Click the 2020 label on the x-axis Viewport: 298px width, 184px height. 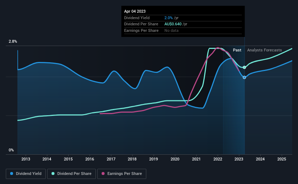(x=175, y=159)
